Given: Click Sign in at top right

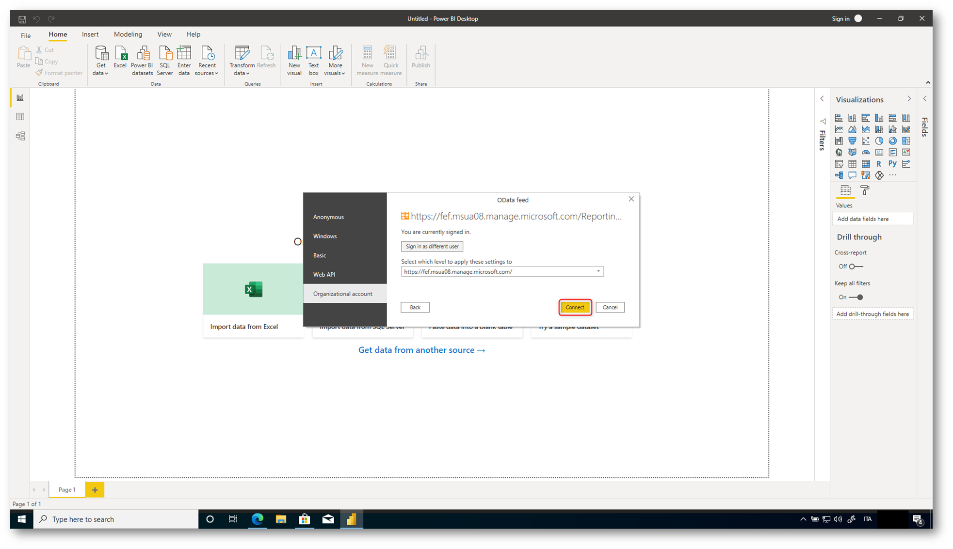Looking at the screenshot, I should pos(840,19).
